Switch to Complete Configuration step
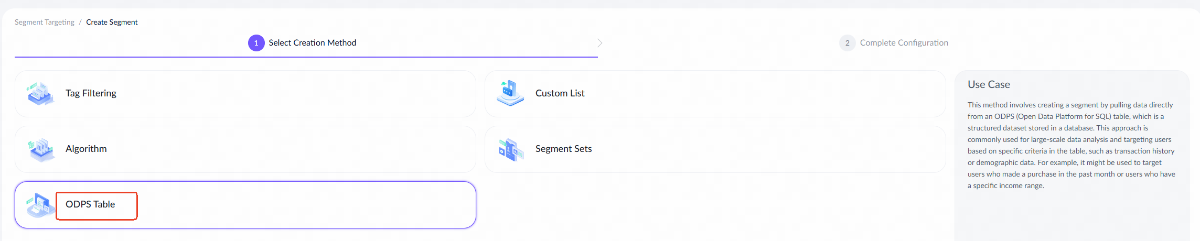 tap(904, 43)
